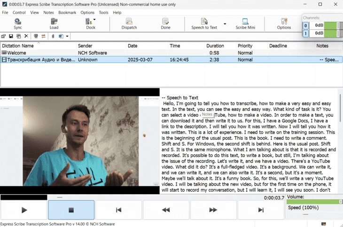The image size is (343, 227).
Task: Click the small window-layout icon after save
Action: coord(19,36)
